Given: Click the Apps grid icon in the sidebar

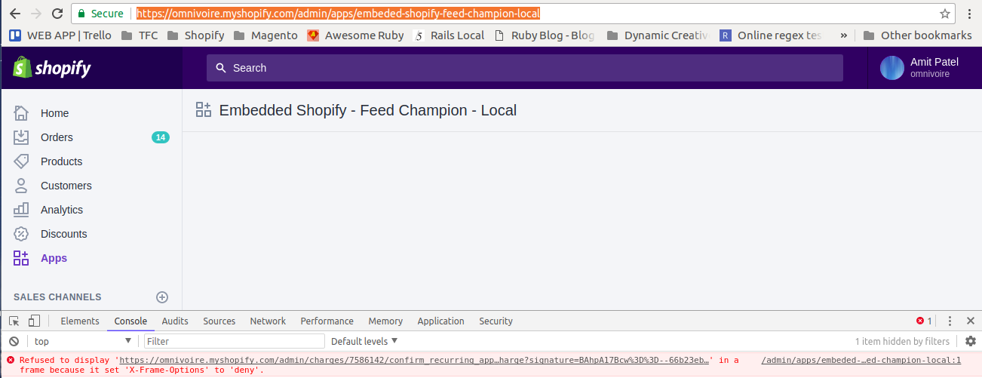Looking at the screenshot, I should tap(21, 258).
